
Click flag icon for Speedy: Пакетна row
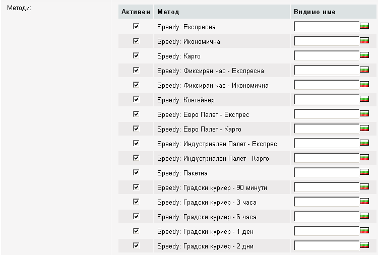365,172
